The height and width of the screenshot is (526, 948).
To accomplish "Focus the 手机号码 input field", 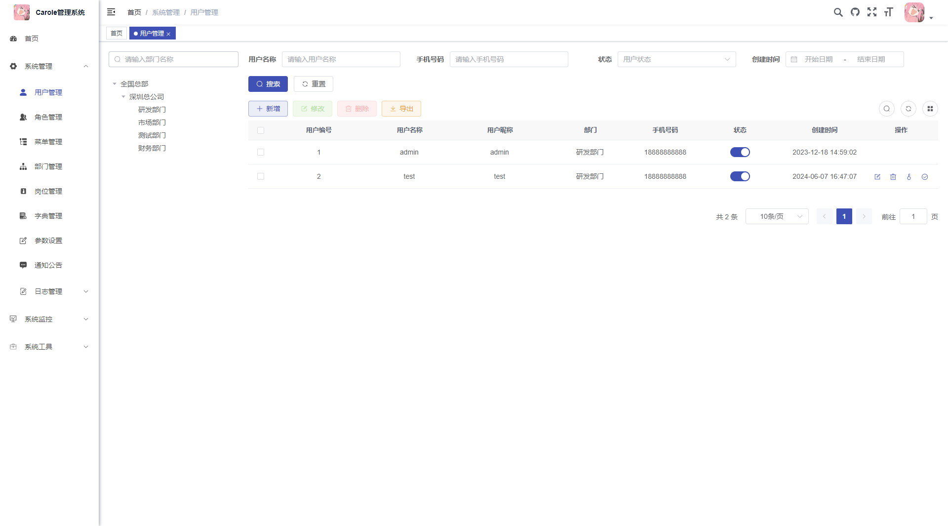I will click(509, 59).
